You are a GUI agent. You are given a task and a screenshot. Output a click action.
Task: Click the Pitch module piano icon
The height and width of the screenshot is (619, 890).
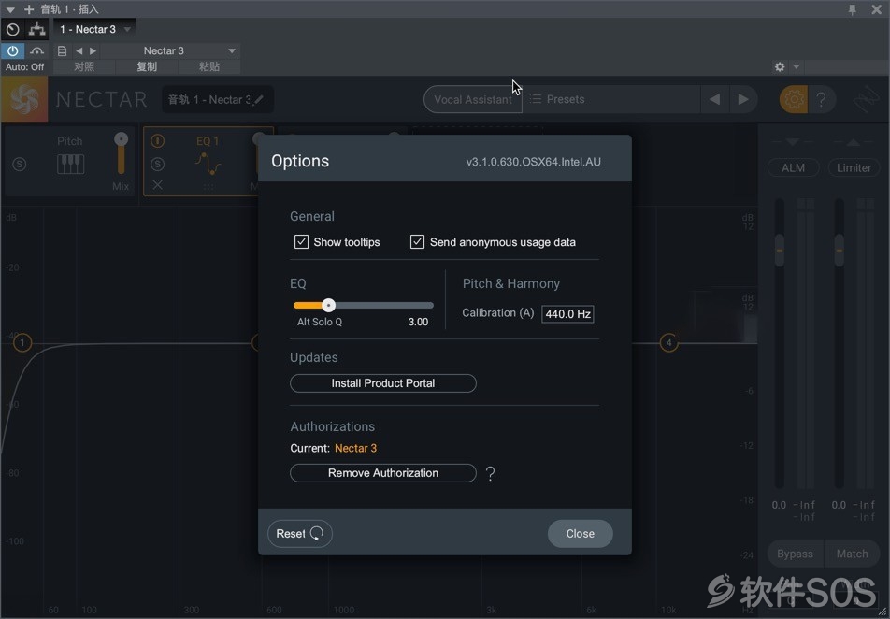(70, 165)
